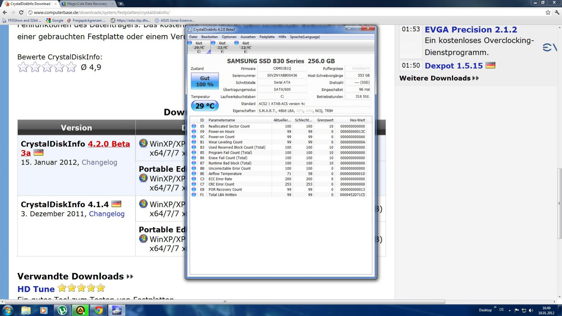Image resolution: width=562 pixels, height=316 pixels.
Task: Click the 29 °C temperature indicator
Action: [205, 106]
